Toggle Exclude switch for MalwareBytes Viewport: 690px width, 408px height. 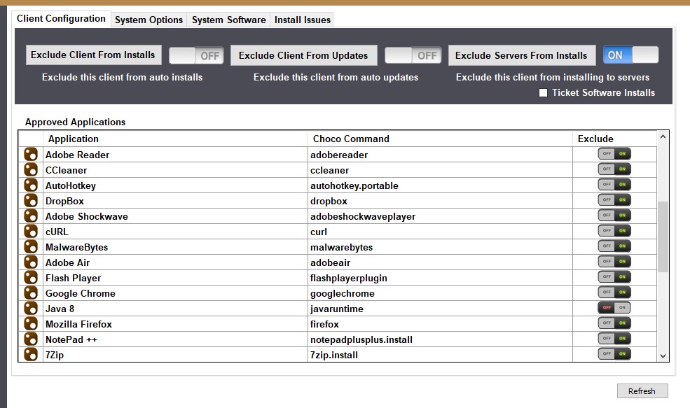coord(614,246)
